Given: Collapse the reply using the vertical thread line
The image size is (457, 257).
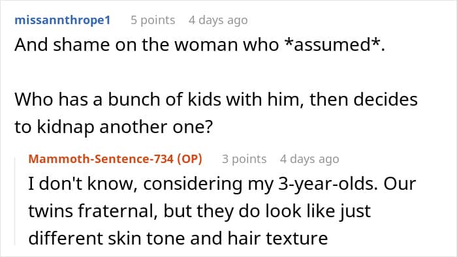Looking at the screenshot, I should tap(15, 202).
